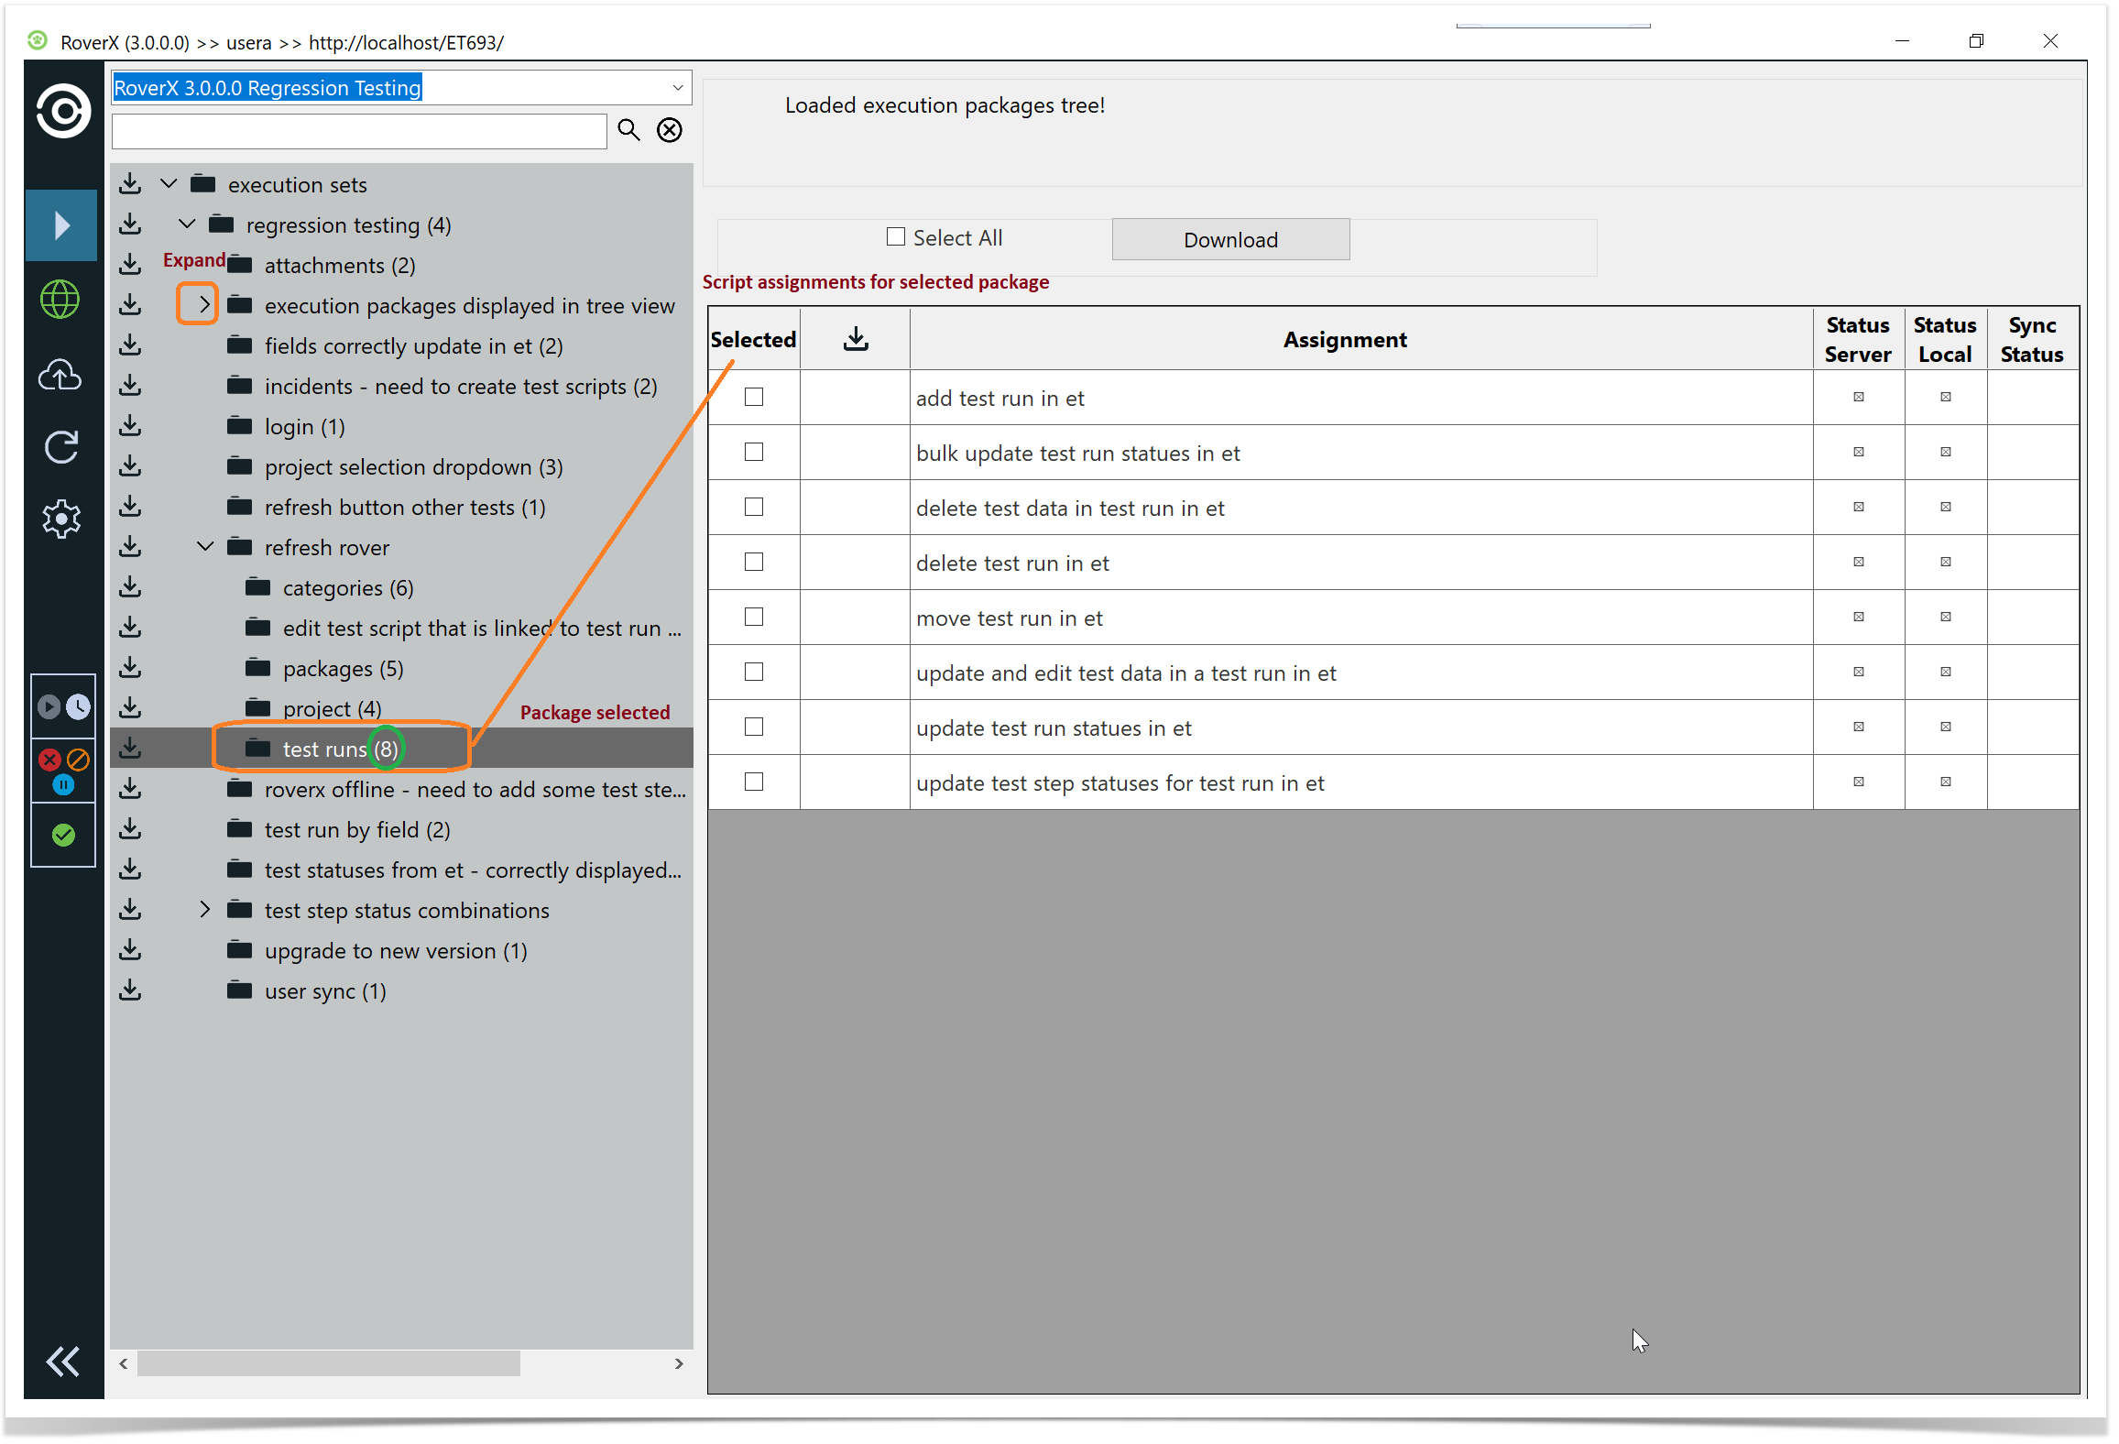This screenshot has height=1444, width=2119.
Task: Click download icon beside login package
Action: tap(131, 426)
